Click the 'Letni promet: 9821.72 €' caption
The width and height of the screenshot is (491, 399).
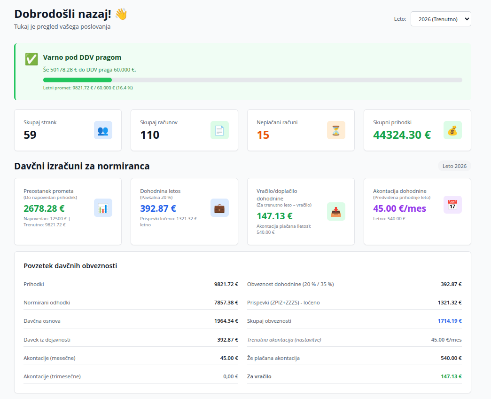88,88
